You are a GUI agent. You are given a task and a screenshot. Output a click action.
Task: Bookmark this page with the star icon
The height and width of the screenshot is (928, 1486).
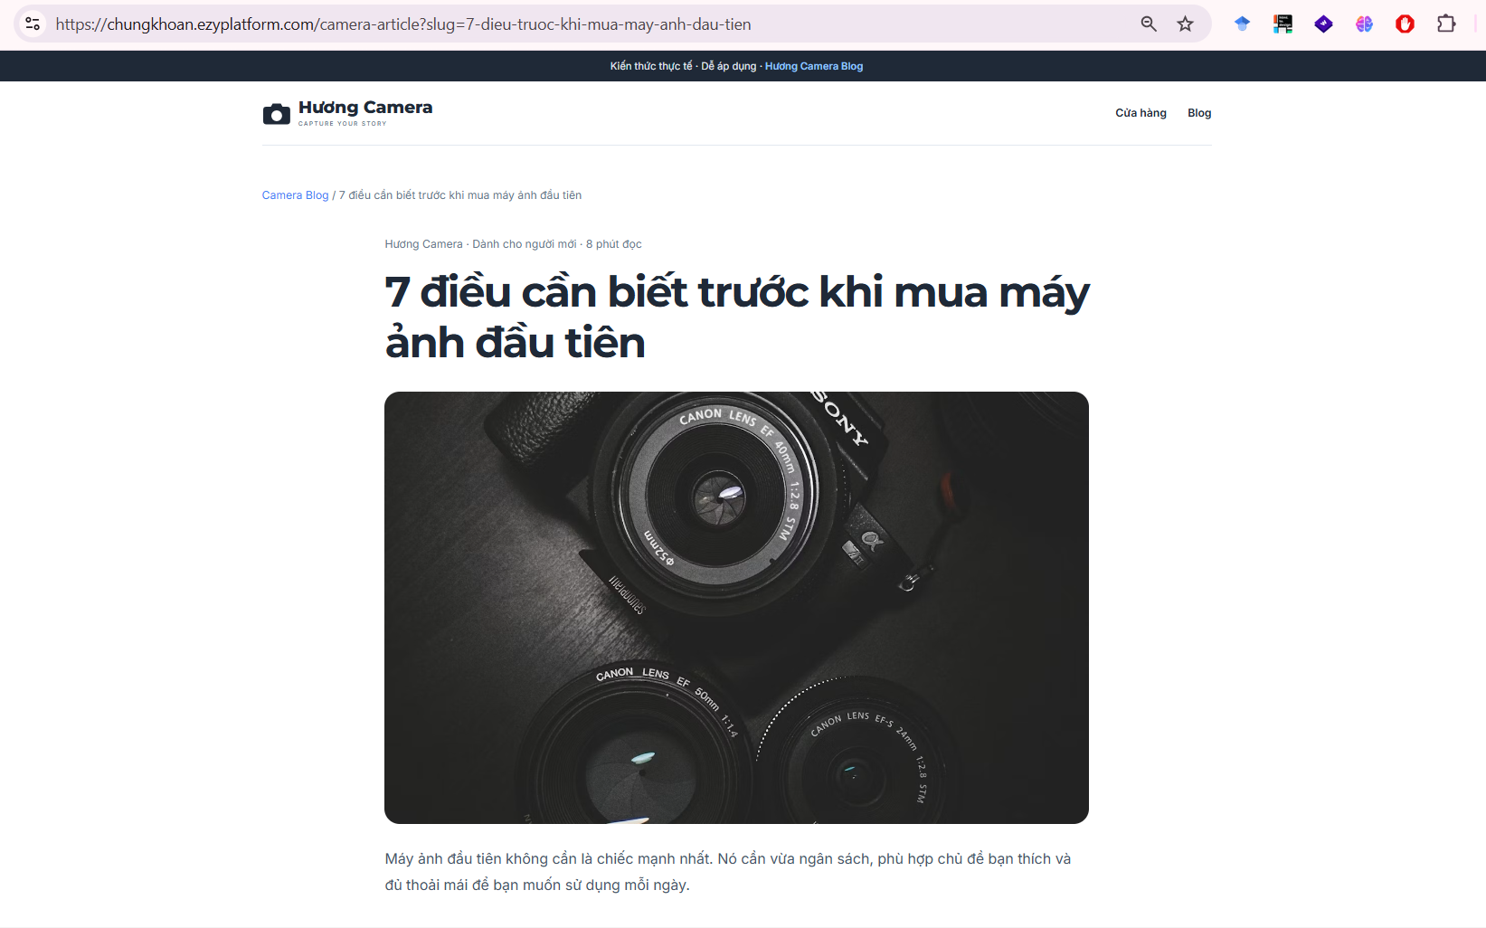(1185, 24)
